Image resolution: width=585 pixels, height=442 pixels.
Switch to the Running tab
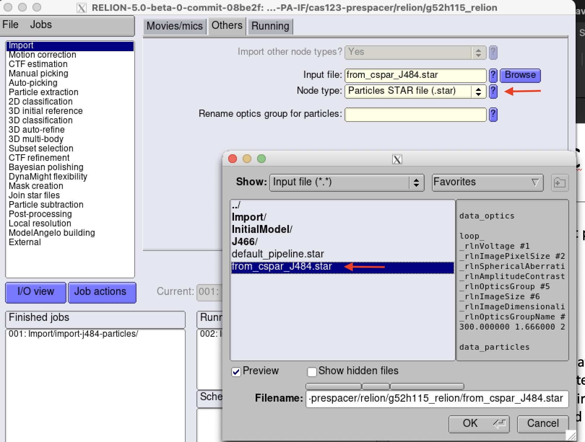(x=270, y=26)
